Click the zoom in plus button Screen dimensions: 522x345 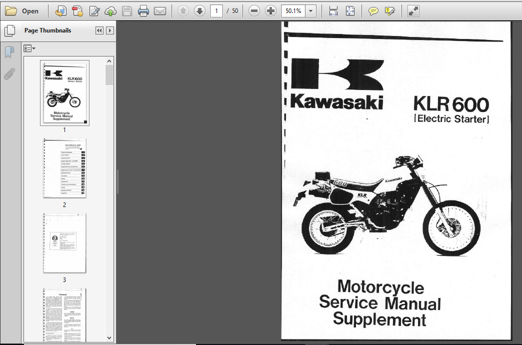click(270, 11)
